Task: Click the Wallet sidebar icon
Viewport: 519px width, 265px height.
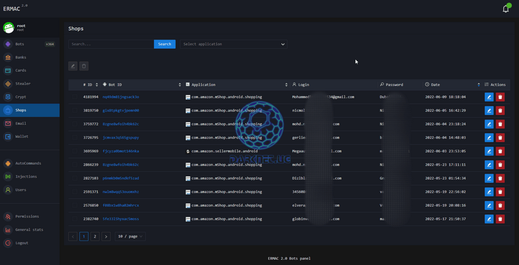Action: point(8,136)
